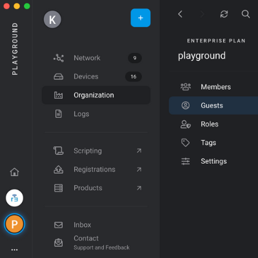Click the Inbox envelope icon

(x=58, y=225)
